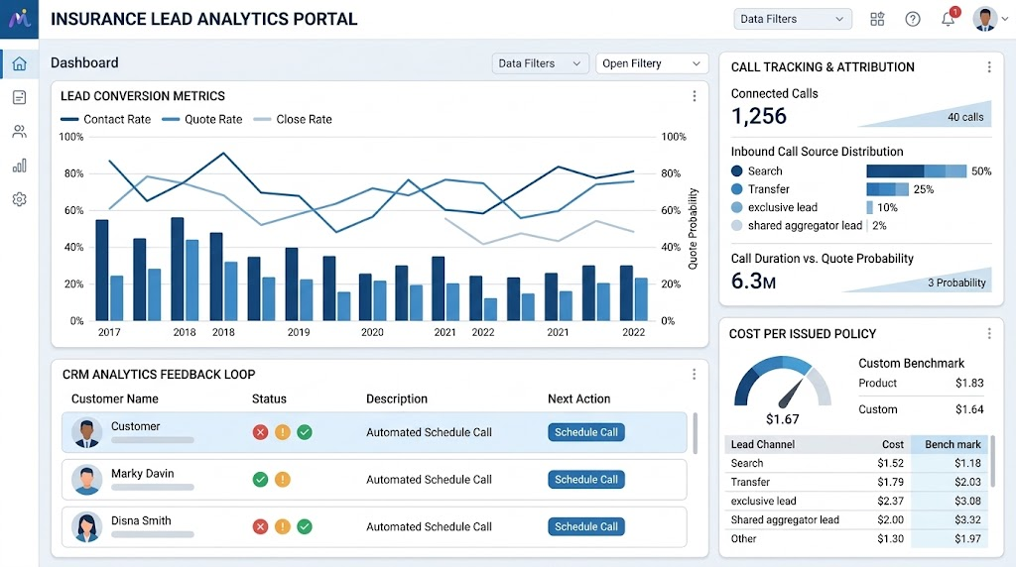Click Connected Calls value 1,256
1016x567 pixels.
[759, 116]
